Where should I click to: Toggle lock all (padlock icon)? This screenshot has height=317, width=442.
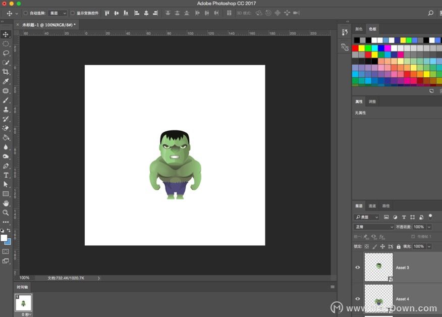[398, 246]
